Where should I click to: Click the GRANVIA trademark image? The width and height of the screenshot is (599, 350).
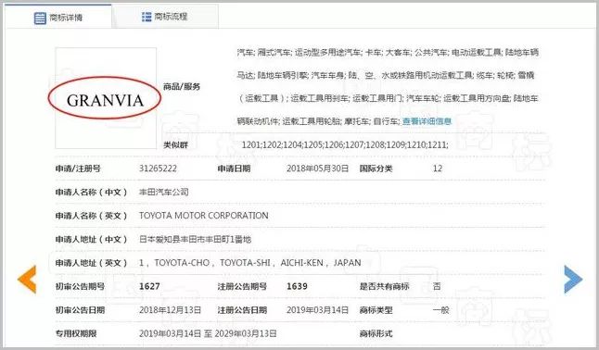106,98
